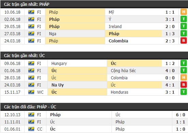This screenshot has height=133, width=188.
Task: Open the Colombia team link in the 24.03.18 Pháp match
Action: (x=118, y=41)
